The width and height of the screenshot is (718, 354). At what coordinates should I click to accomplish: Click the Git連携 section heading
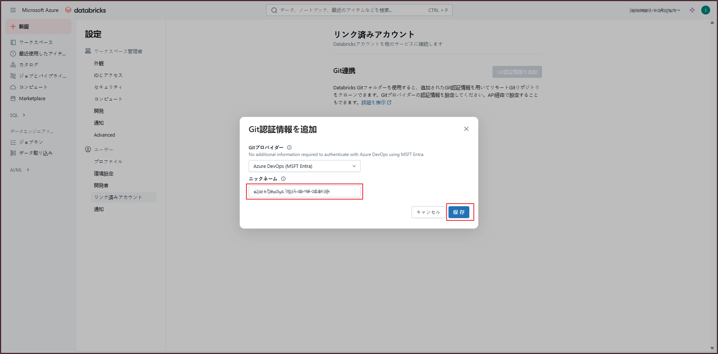pyautogui.click(x=344, y=71)
